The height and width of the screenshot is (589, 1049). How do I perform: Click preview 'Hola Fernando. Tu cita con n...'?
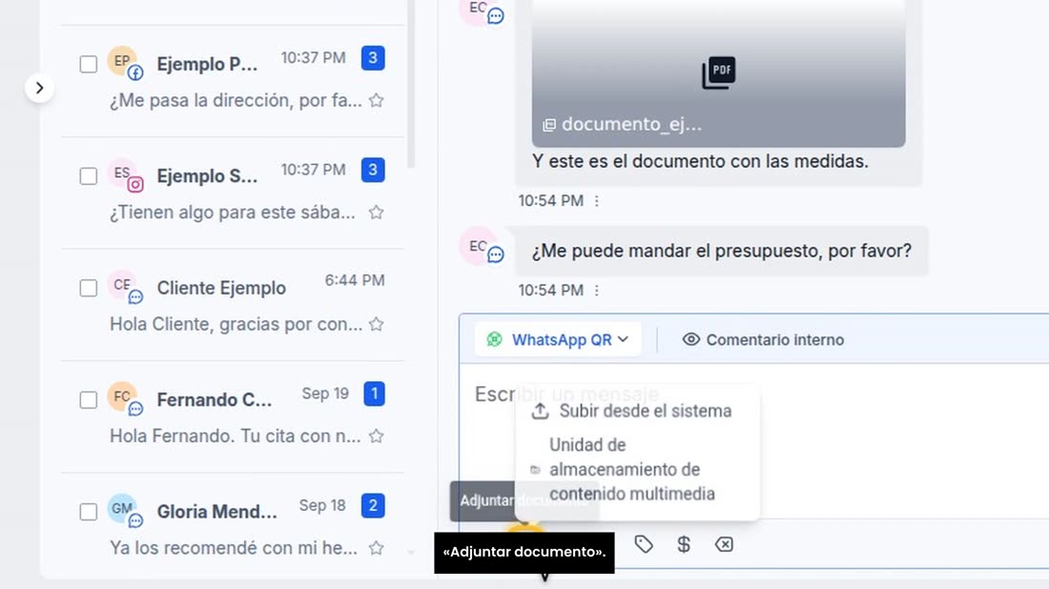pyautogui.click(x=235, y=436)
